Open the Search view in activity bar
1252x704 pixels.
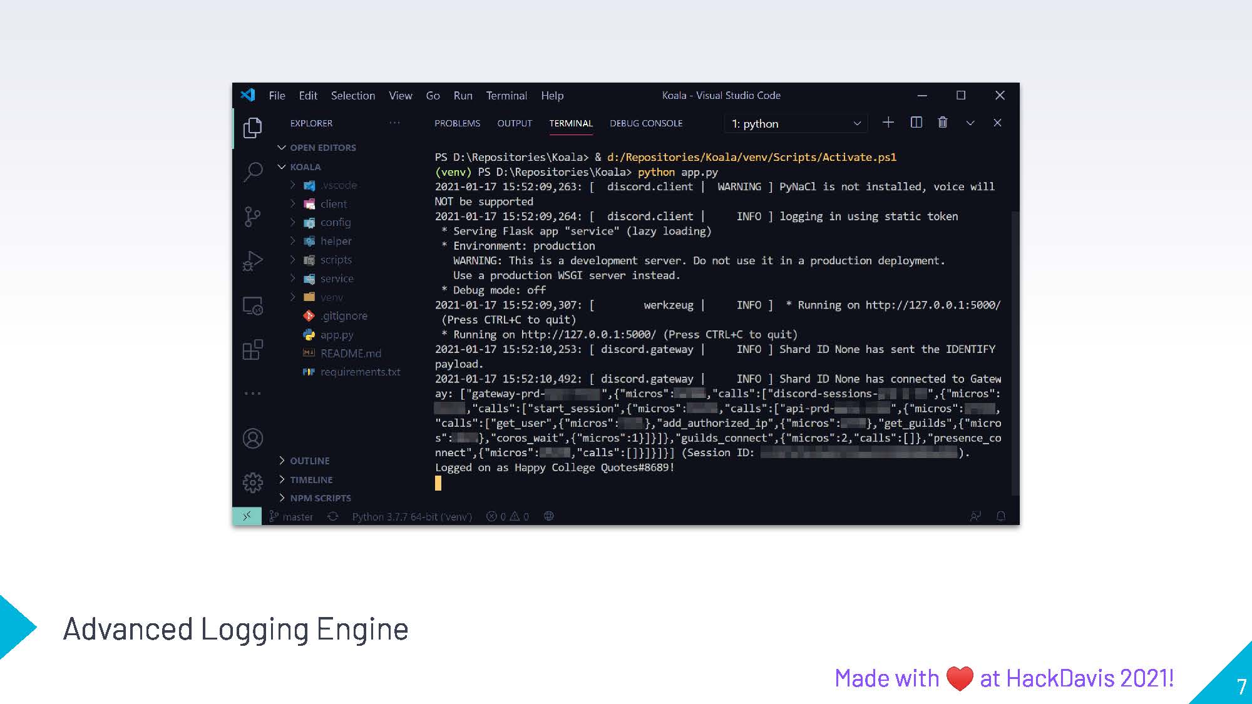253,171
